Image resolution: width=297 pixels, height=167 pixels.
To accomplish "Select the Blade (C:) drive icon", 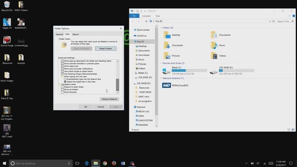I will [x=166, y=71].
